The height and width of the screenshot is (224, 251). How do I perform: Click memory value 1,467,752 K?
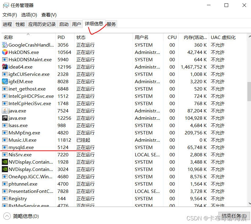(x=194, y=67)
